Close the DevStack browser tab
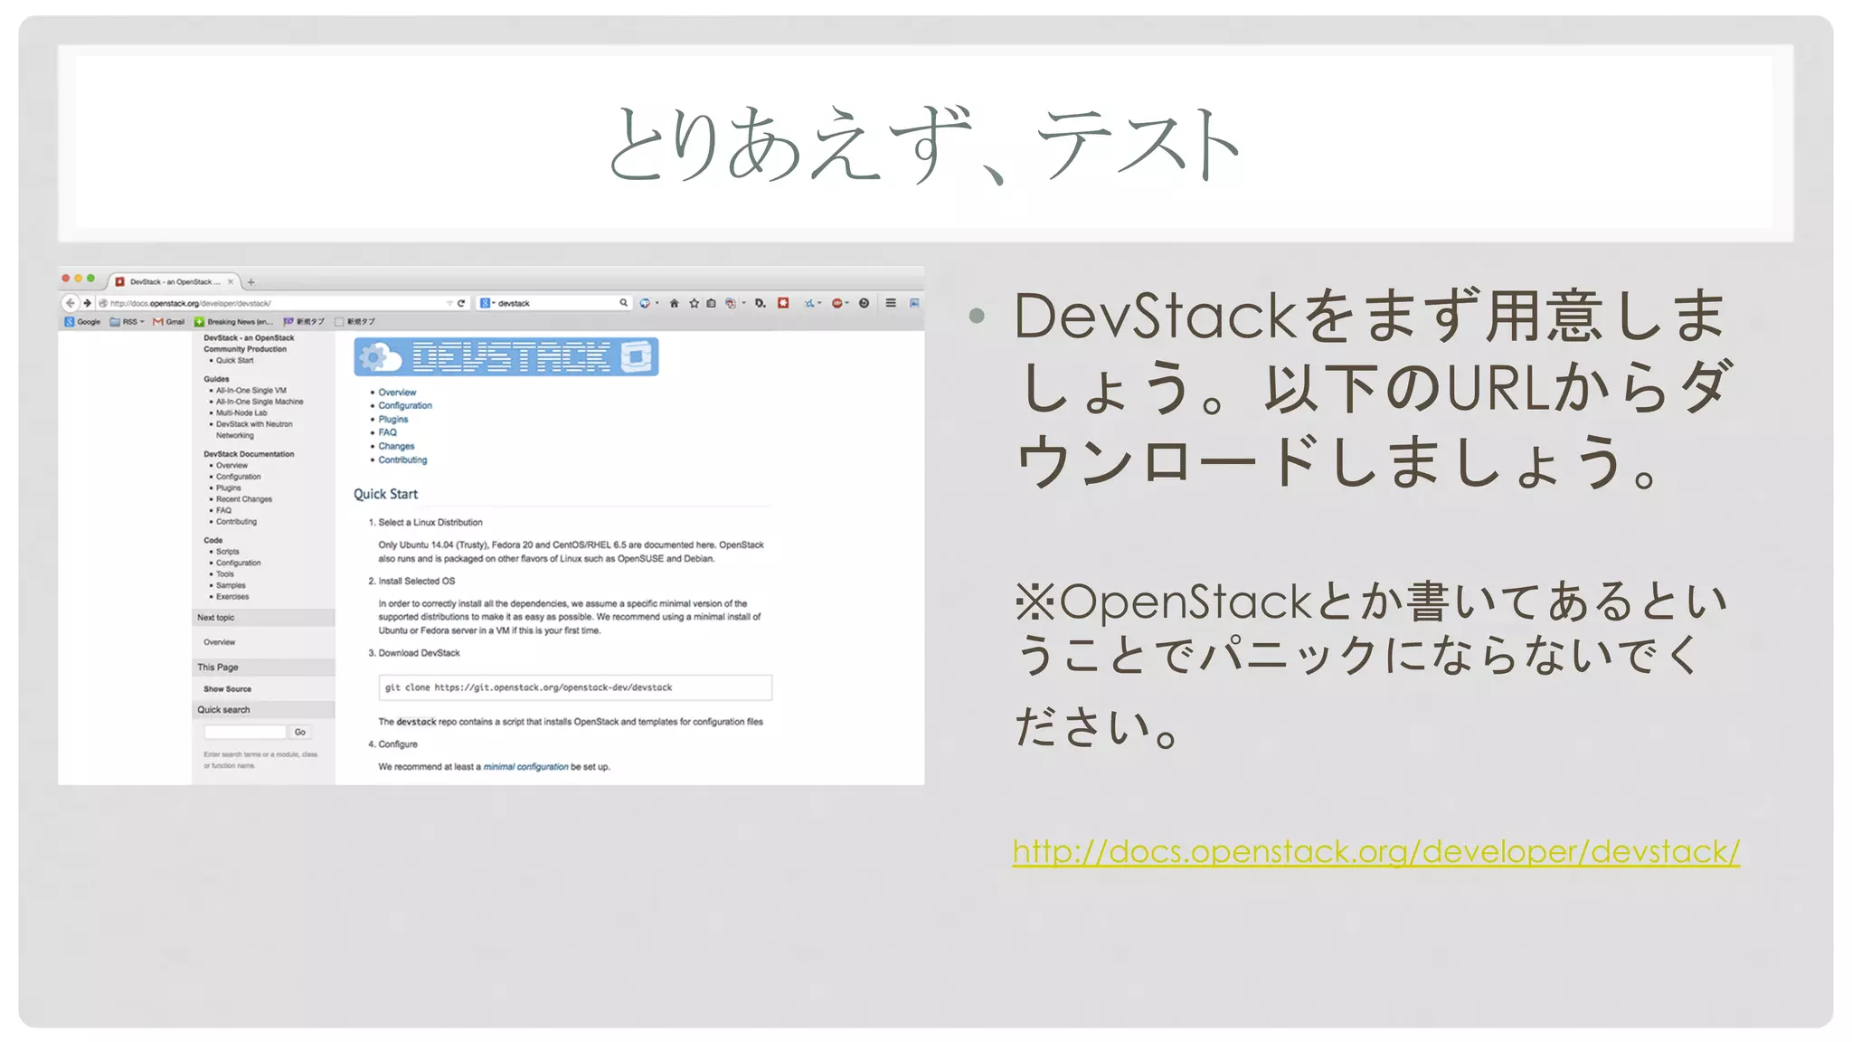The height and width of the screenshot is (1042, 1852). point(231,281)
